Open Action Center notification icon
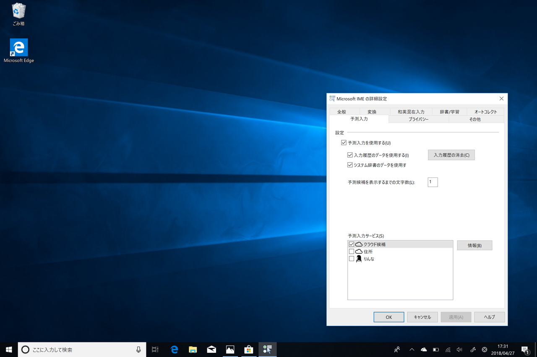Viewport: 537px width, 357px height. pyautogui.click(x=525, y=349)
